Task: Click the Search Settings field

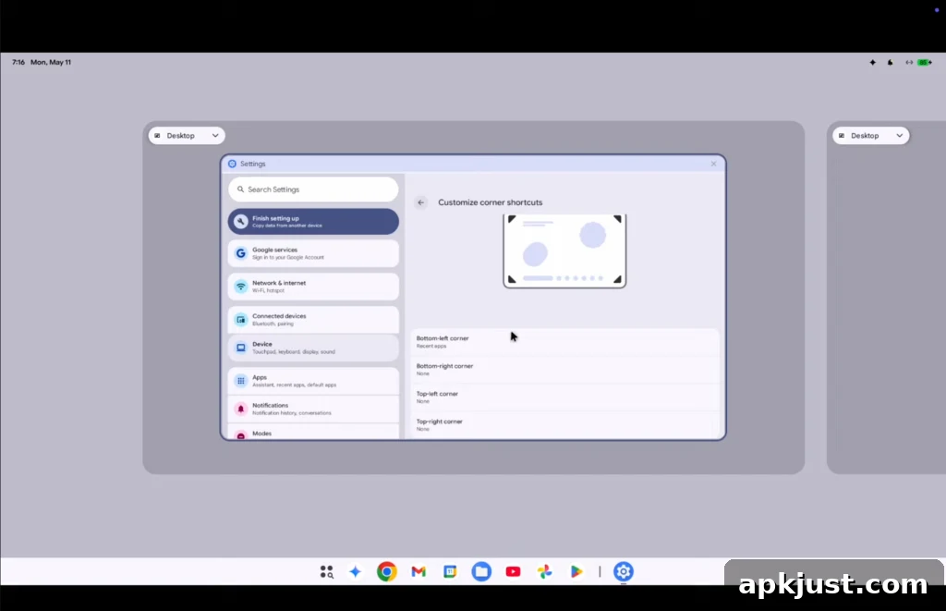Action: click(313, 189)
